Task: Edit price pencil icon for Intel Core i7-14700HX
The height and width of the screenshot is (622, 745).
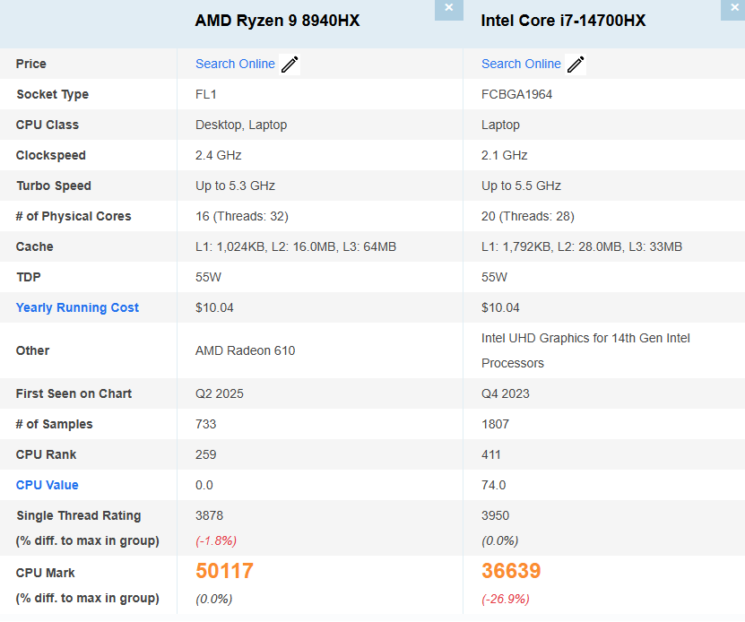Action: click(576, 65)
